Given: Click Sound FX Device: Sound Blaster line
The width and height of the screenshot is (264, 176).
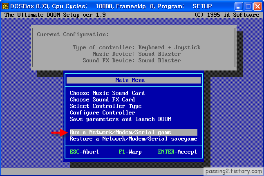Looking at the screenshot, I should [132, 61].
